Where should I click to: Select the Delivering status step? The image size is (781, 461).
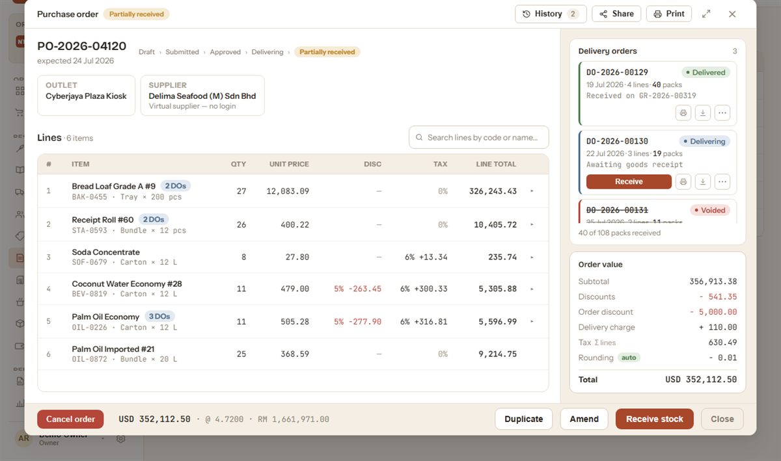tap(267, 52)
